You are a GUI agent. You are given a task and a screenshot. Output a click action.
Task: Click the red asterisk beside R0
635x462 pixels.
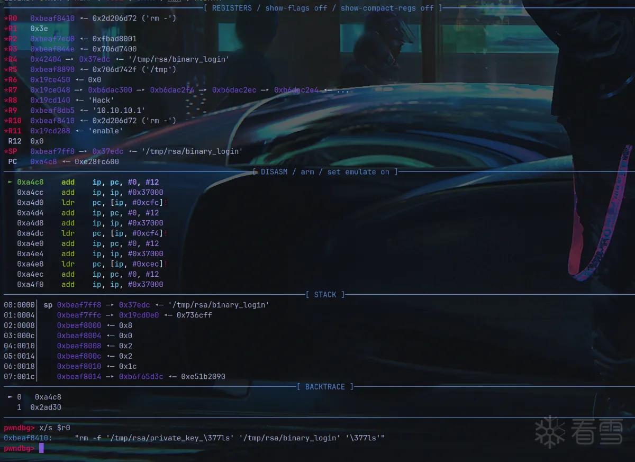click(x=6, y=18)
